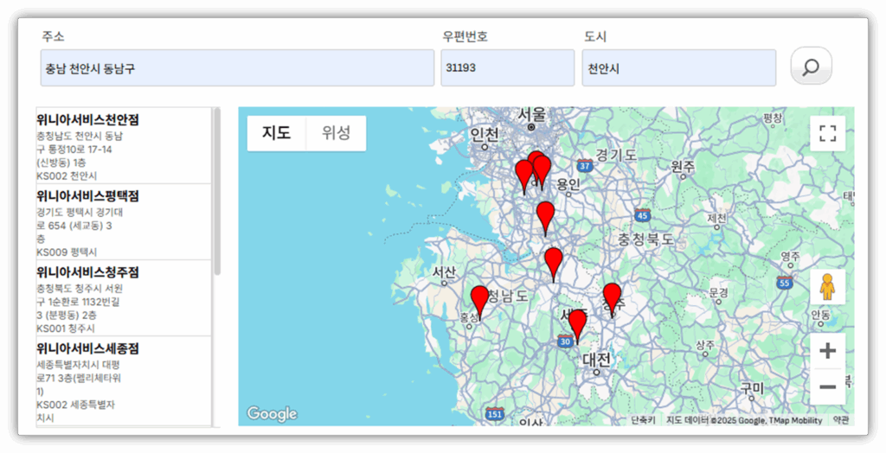Switch map to 지도 view
This screenshot has height=453, width=886.
tap(276, 133)
